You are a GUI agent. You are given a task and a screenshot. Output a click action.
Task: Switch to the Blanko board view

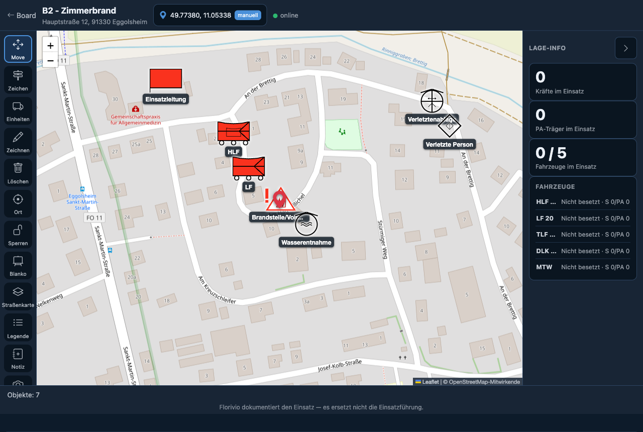click(18, 266)
